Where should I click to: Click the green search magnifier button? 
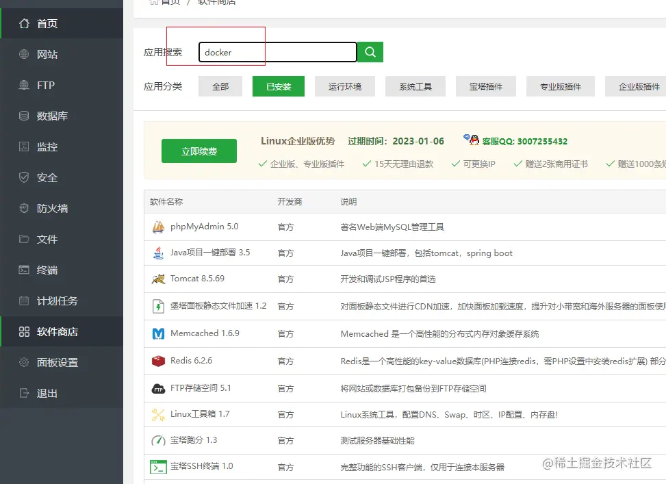370,51
